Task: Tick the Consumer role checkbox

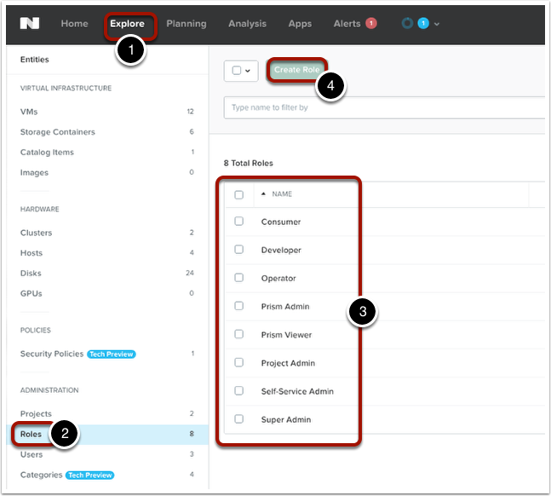Action: 239,222
